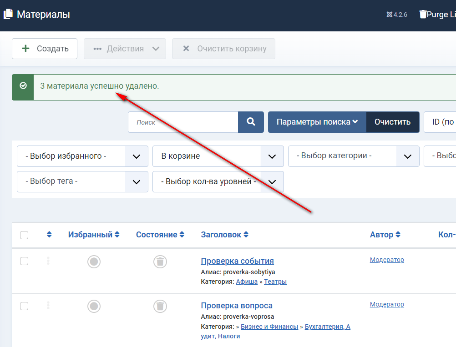Viewport: 456px width, 347px height.
Task: Open the Выбор тега dropdown
Action: click(82, 181)
